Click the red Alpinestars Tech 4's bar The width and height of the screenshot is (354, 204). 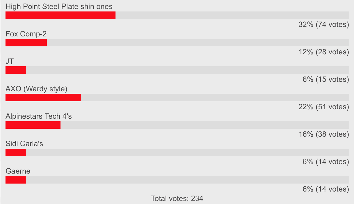click(33, 125)
